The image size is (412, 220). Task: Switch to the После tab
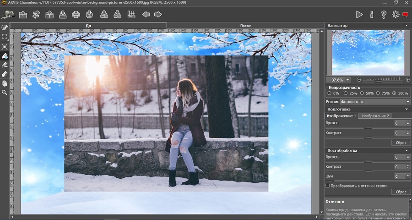click(245, 26)
